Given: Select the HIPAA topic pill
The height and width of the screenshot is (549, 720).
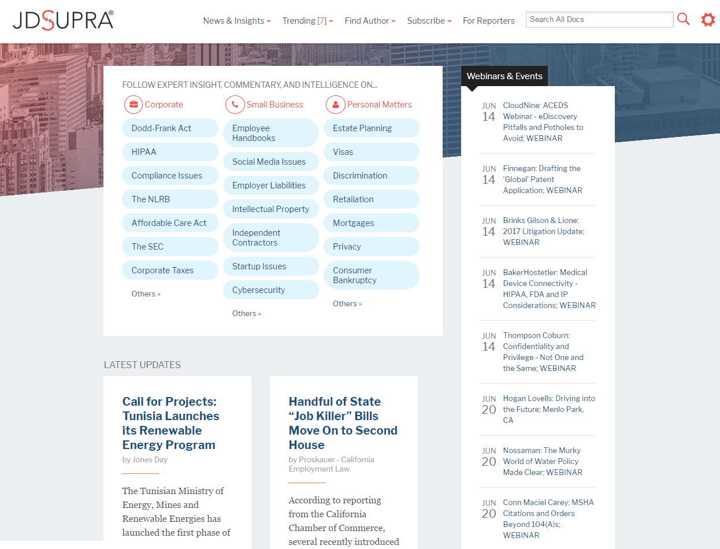Looking at the screenshot, I should (x=170, y=152).
